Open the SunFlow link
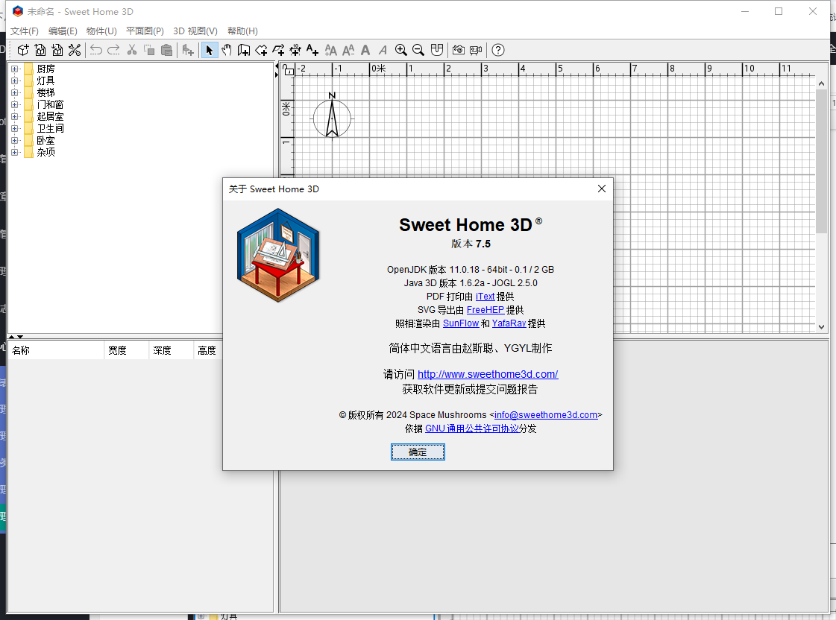 click(x=461, y=323)
